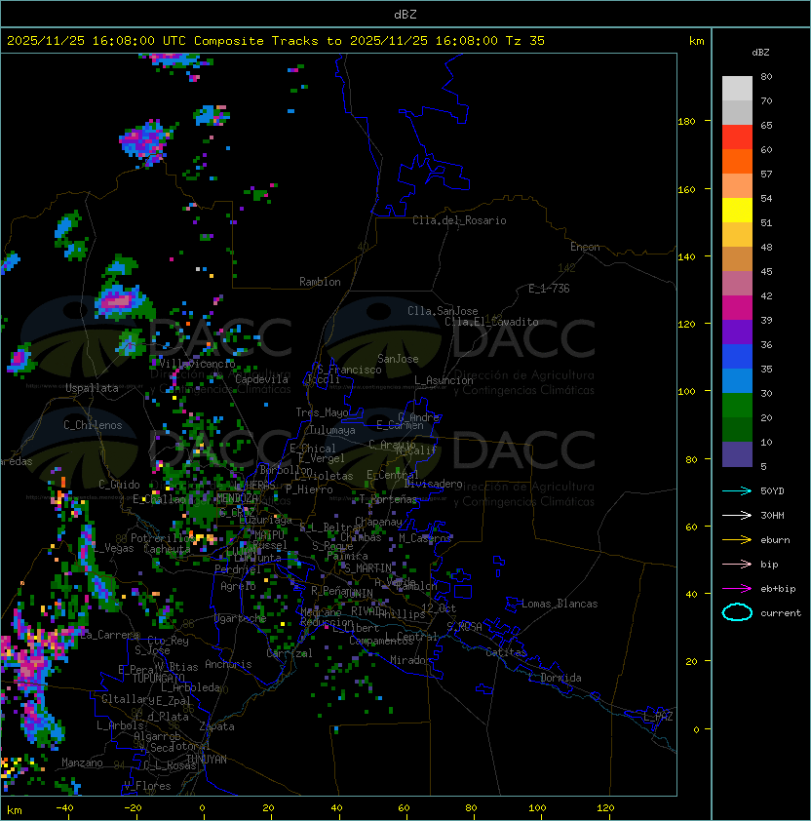Click the 'C_Guido' map label

pos(119,485)
